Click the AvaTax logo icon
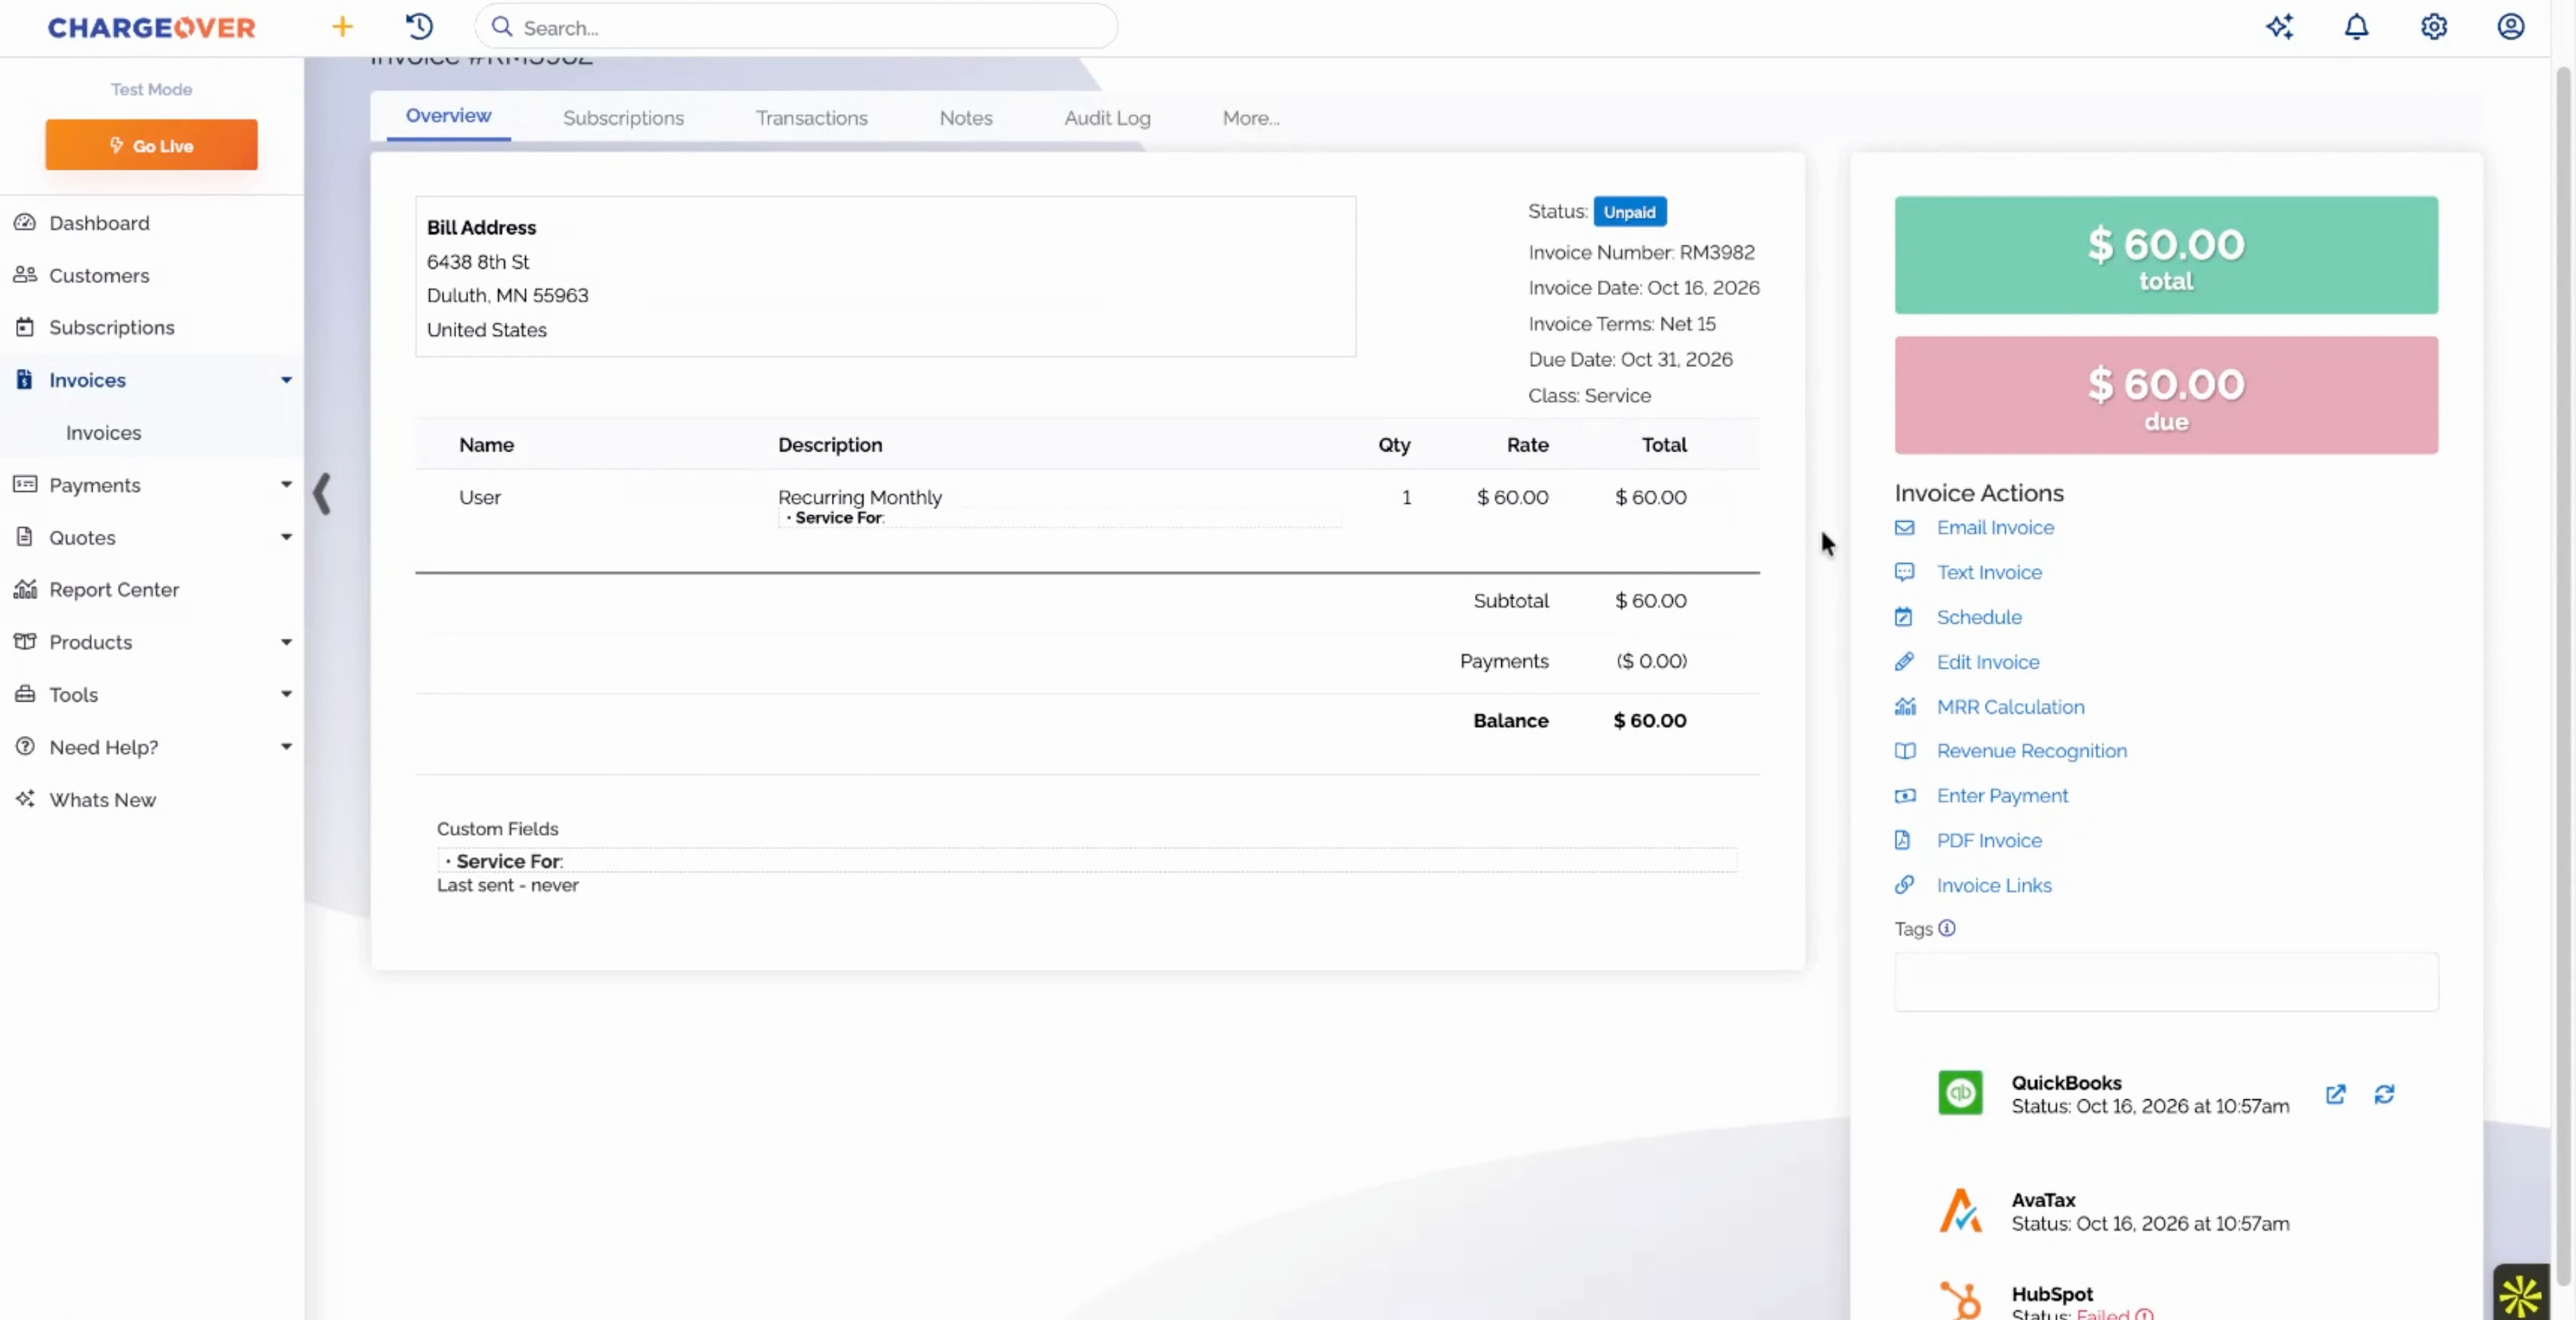Image resolution: width=2576 pixels, height=1320 pixels. [1960, 1210]
